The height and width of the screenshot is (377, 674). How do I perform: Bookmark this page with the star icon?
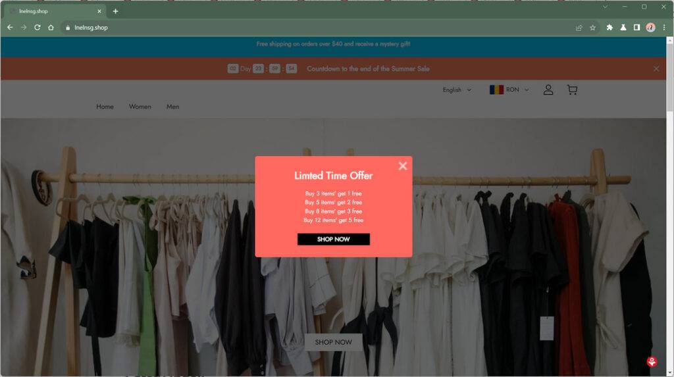[x=592, y=28]
